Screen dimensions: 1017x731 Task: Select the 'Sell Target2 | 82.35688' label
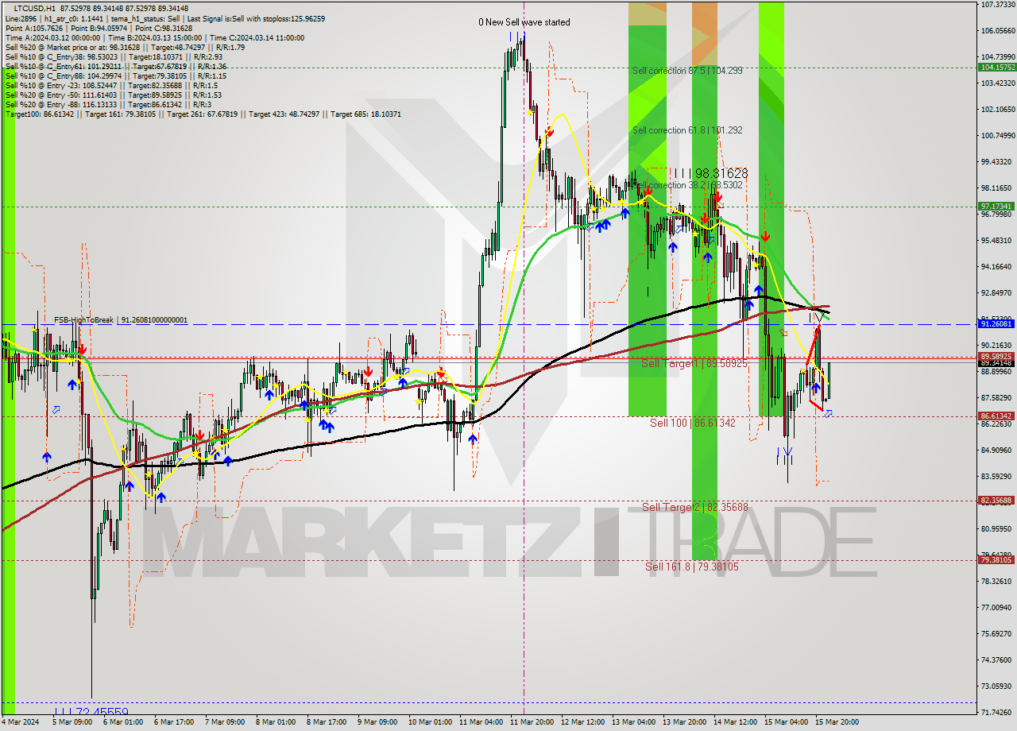pos(695,507)
